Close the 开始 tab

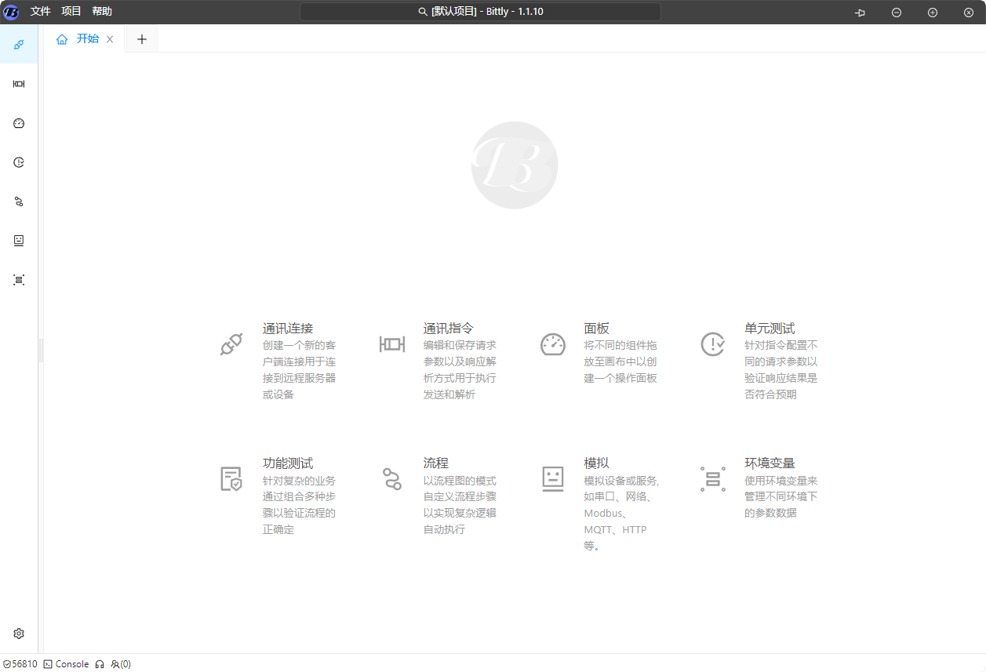pos(110,39)
